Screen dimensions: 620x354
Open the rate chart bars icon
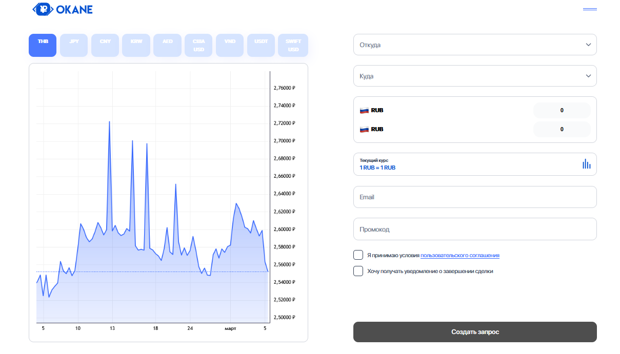(586, 164)
